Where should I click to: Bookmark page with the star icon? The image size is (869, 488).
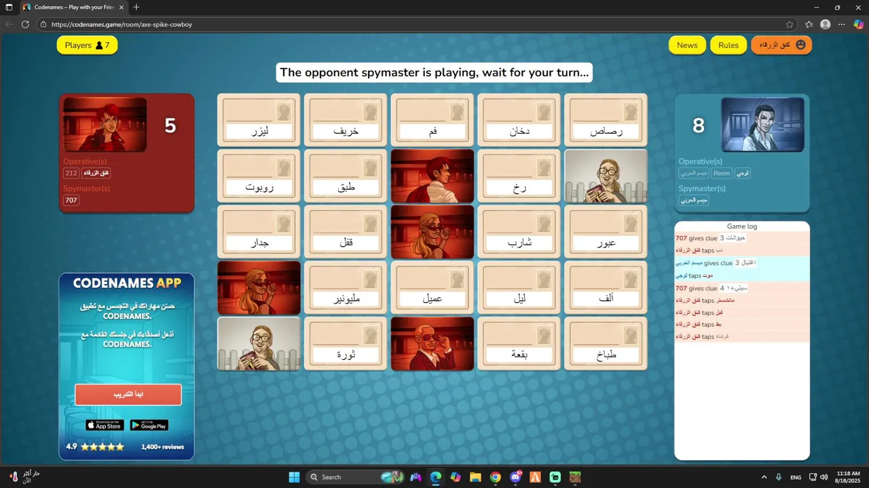[x=790, y=24]
